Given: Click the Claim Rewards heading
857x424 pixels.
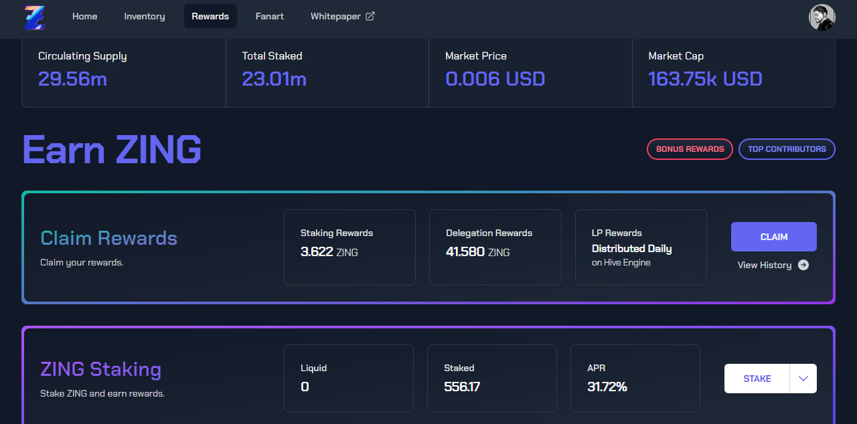Looking at the screenshot, I should point(108,238).
